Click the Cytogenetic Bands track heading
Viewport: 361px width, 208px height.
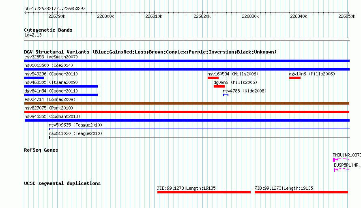[48, 30]
